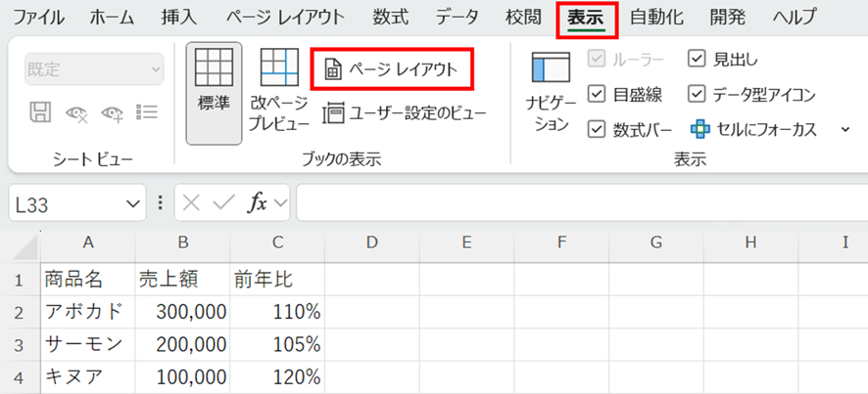Click cell B2 containing 300,000
The width and height of the screenshot is (868, 394).
pyautogui.click(x=182, y=313)
